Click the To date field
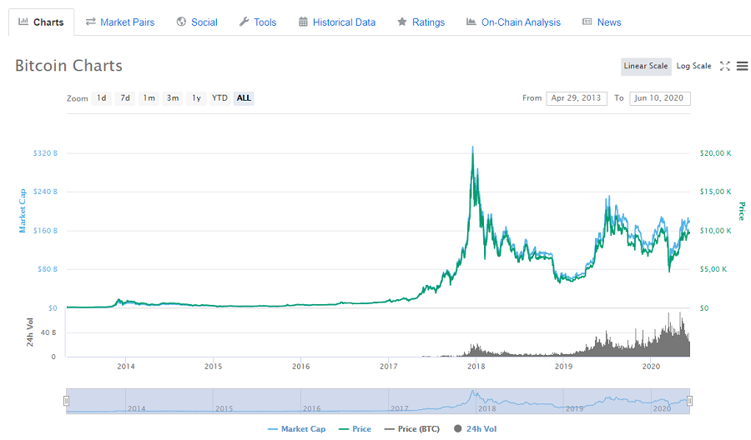The width and height of the screenshot is (751, 440). [x=659, y=98]
